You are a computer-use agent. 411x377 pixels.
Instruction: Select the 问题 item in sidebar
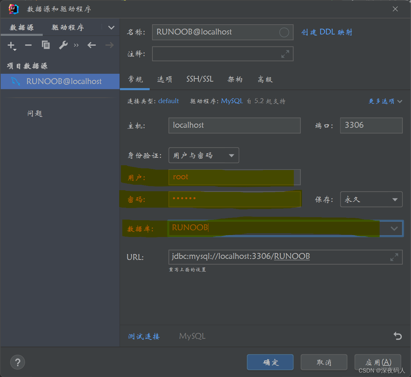(x=35, y=113)
